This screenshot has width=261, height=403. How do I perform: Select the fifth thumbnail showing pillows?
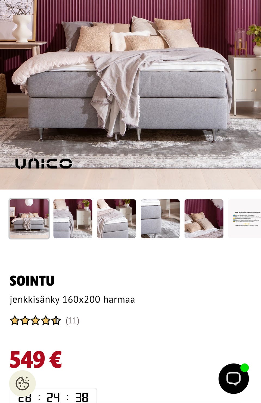(x=204, y=219)
